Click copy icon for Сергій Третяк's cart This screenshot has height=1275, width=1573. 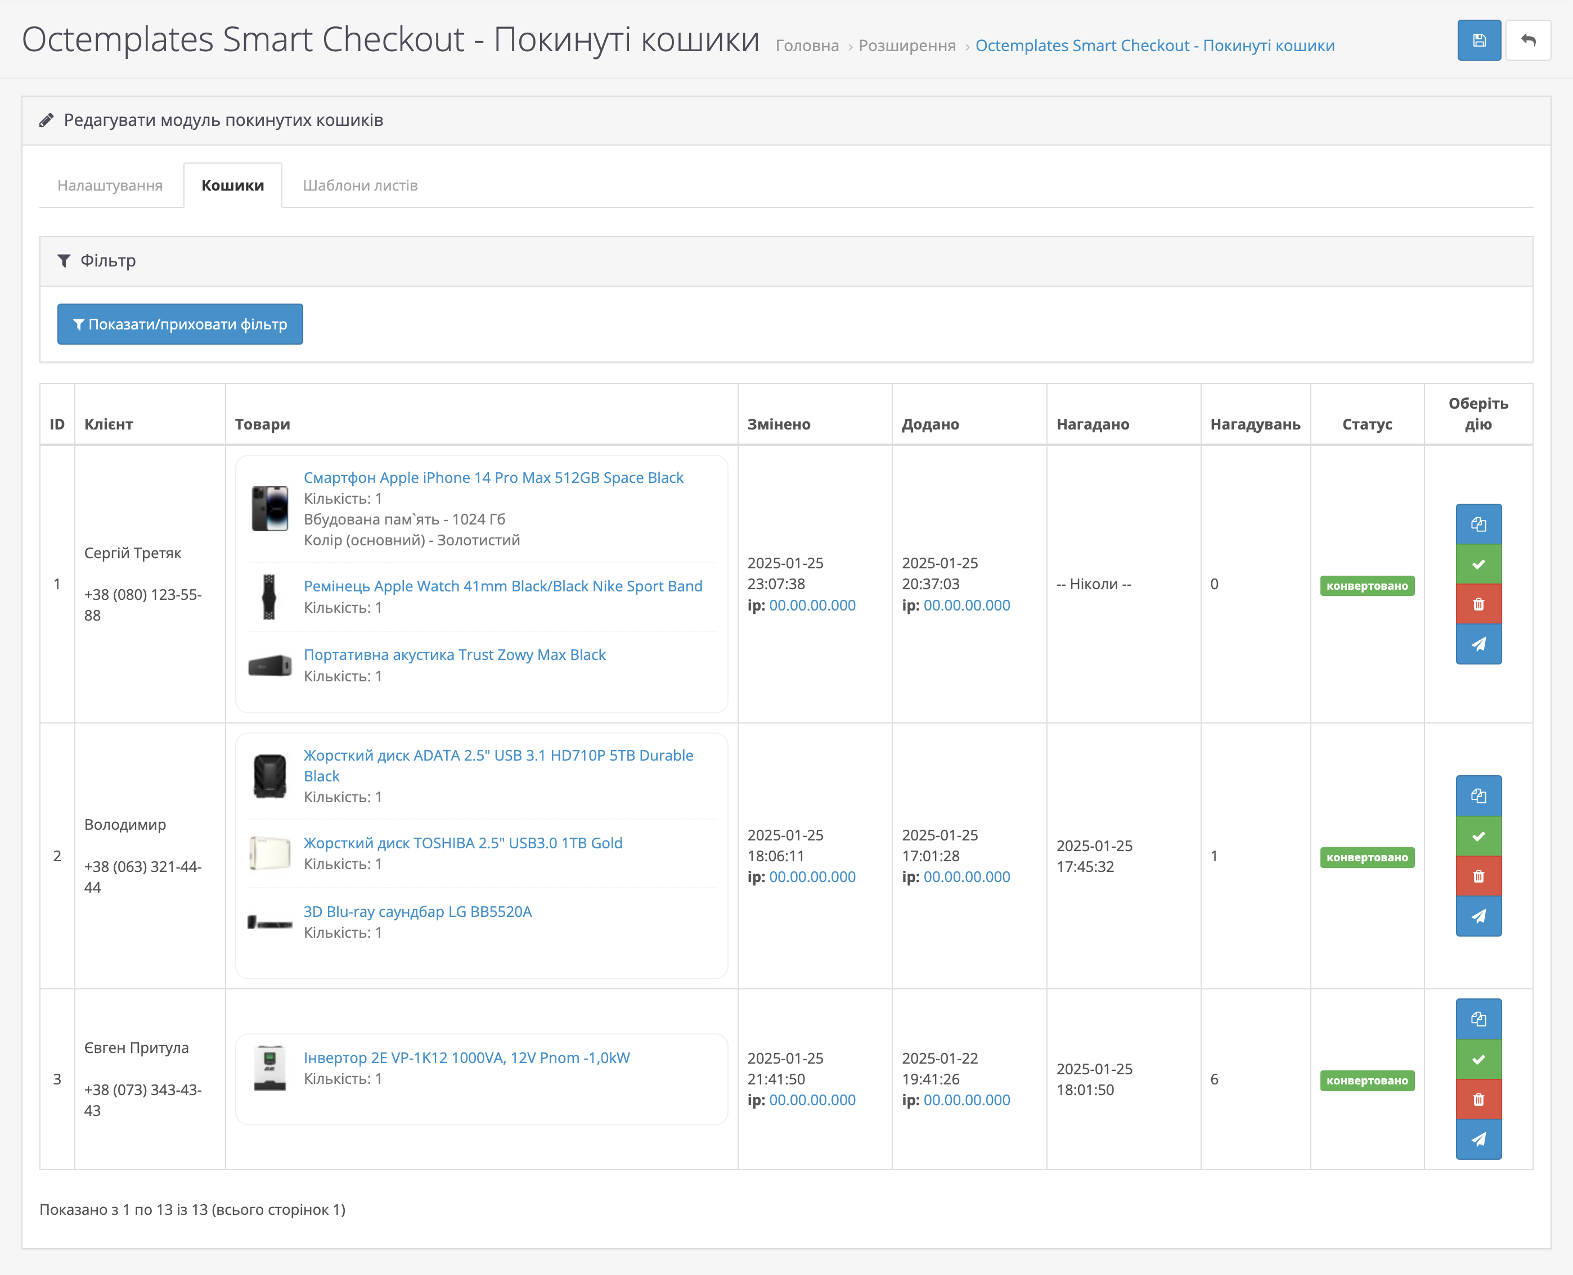click(1478, 525)
